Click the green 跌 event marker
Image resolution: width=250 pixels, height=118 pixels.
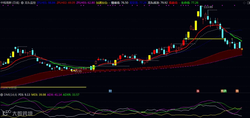tap(225, 91)
